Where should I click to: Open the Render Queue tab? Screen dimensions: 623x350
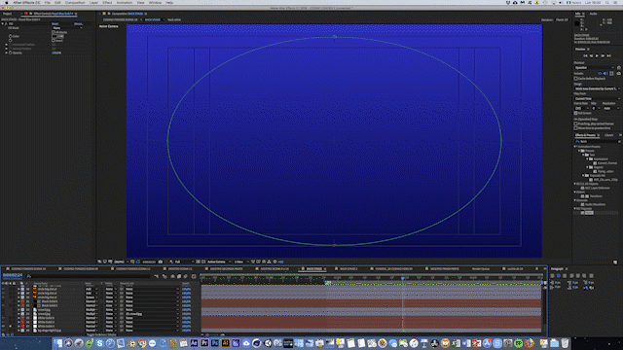[480, 268]
